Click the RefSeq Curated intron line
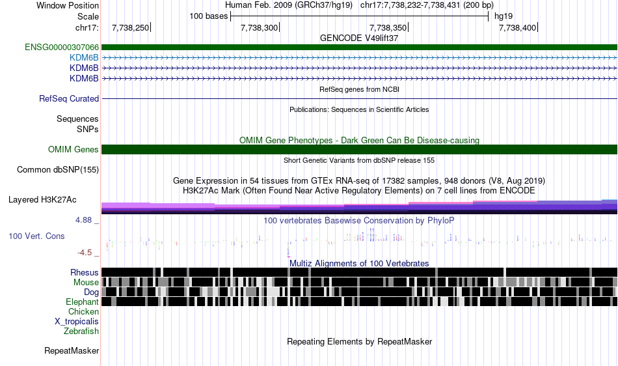This screenshot has height=366, width=618. (359, 98)
